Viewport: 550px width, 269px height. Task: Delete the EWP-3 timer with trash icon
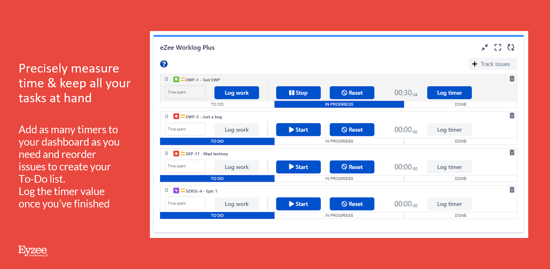(512, 116)
